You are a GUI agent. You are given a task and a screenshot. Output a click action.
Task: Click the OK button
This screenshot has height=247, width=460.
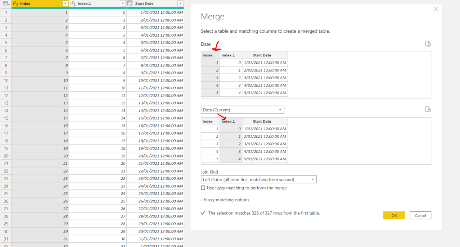coord(394,215)
